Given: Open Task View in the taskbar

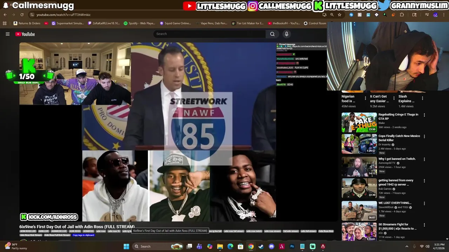Looking at the screenshot, I should click(x=189, y=246).
